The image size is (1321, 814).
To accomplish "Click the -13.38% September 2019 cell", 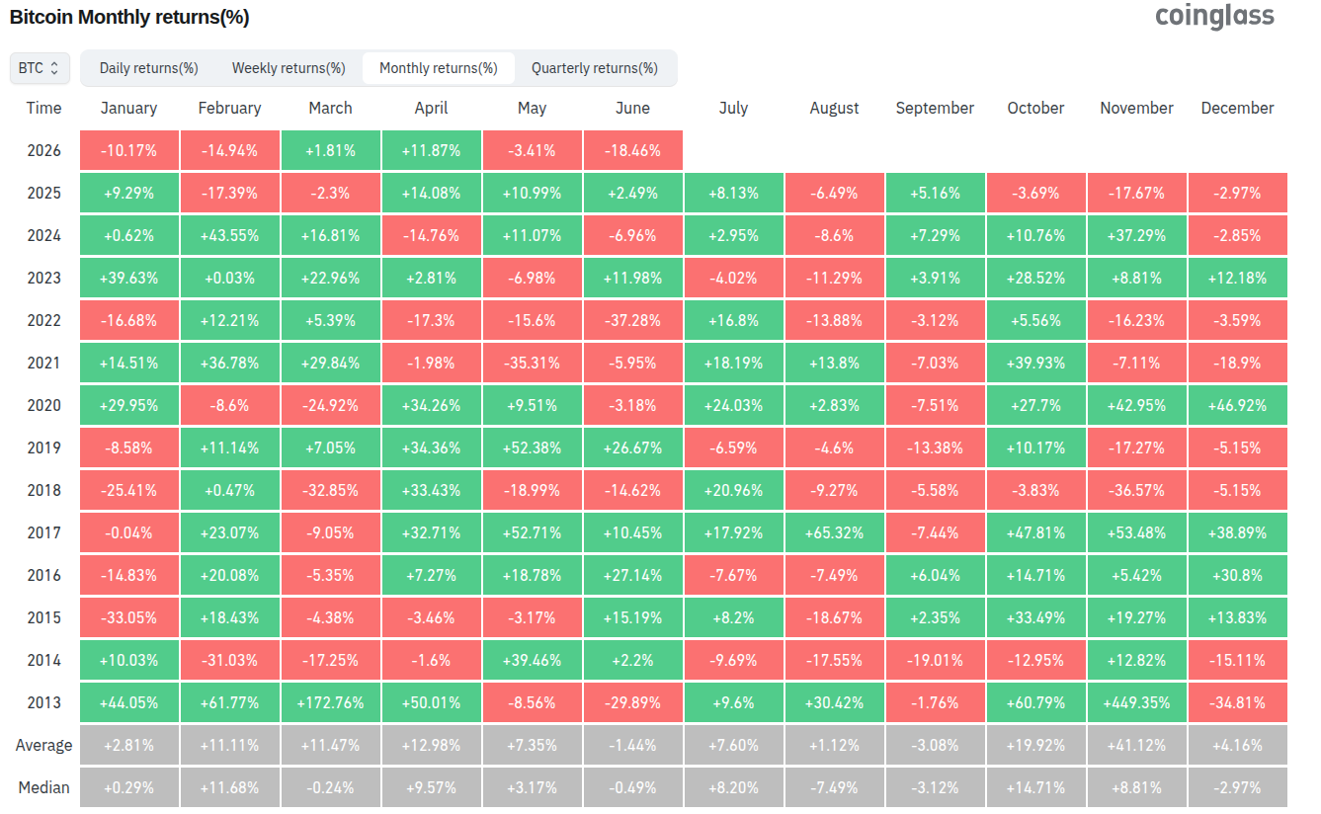I will [936, 448].
